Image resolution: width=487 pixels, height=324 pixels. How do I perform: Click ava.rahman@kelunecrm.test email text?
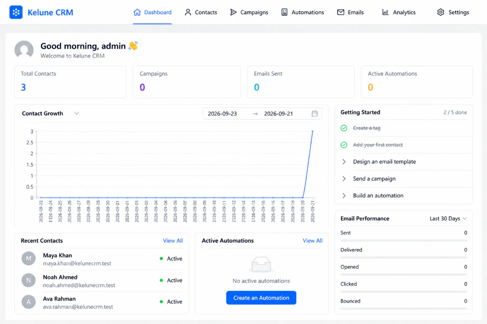[78, 307]
